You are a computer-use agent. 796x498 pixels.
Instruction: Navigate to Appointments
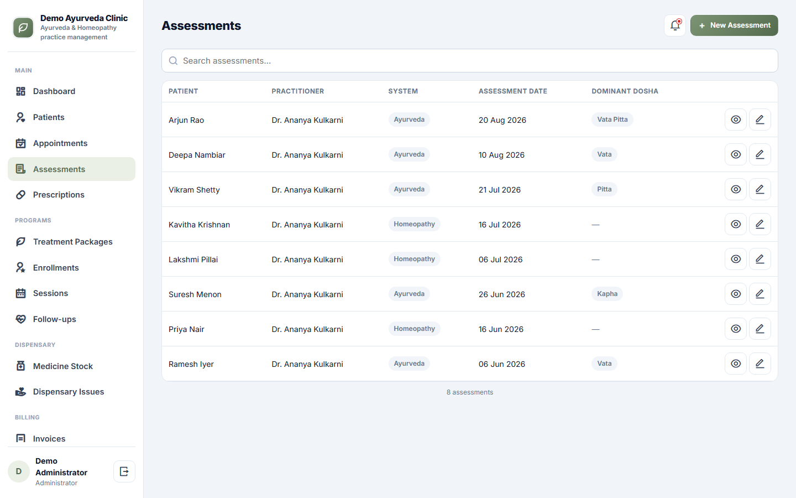[x=71, y=143]
